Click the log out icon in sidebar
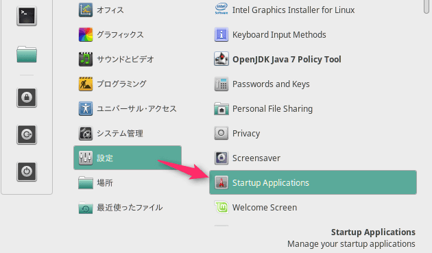432x253 pixels. pos(27,134)
